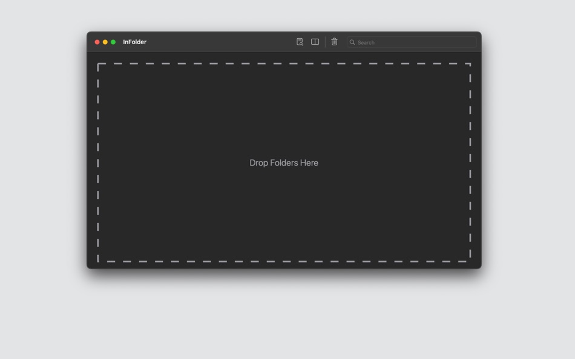Screen dimensions: 575x359
Task: Click the dashed drop zone border
Action: pos(284,63)
